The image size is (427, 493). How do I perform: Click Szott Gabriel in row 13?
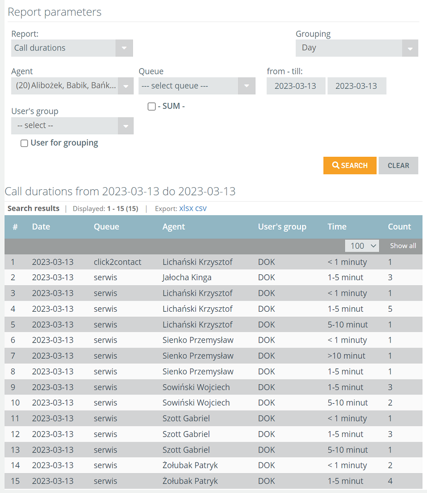186,450
